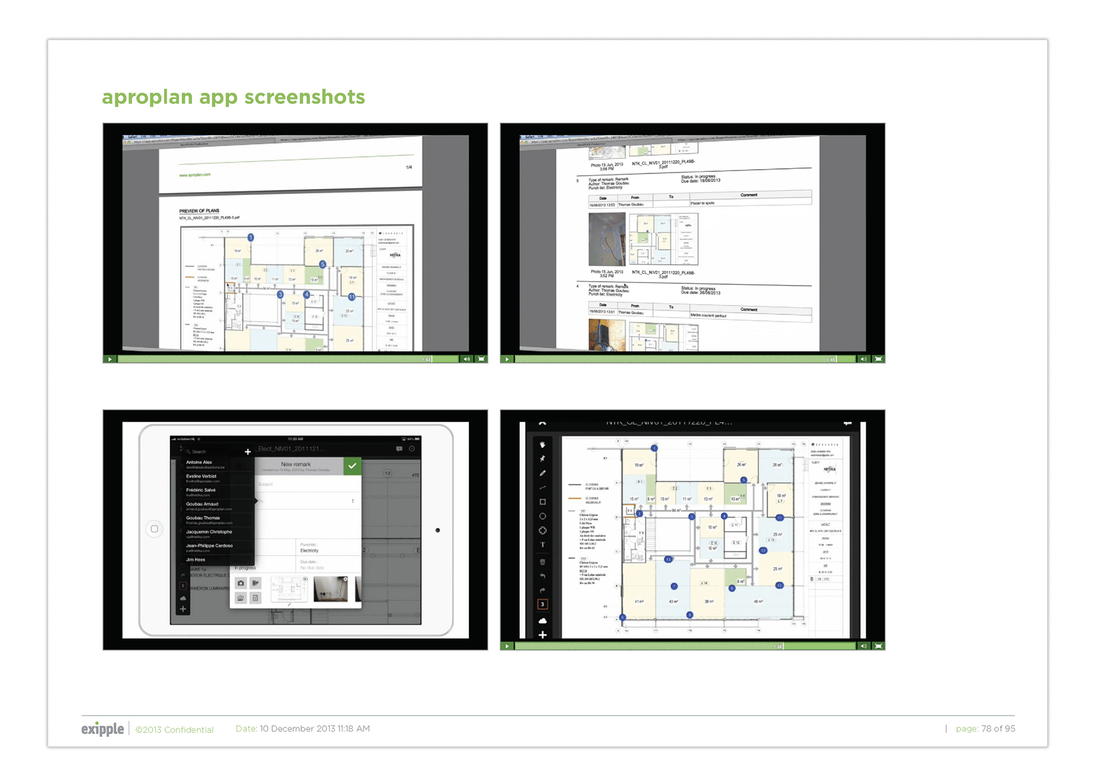Click the redo arrow in plan editor toolbar
The width and height of the screenshot is (1105, 783).
point(542,591)
